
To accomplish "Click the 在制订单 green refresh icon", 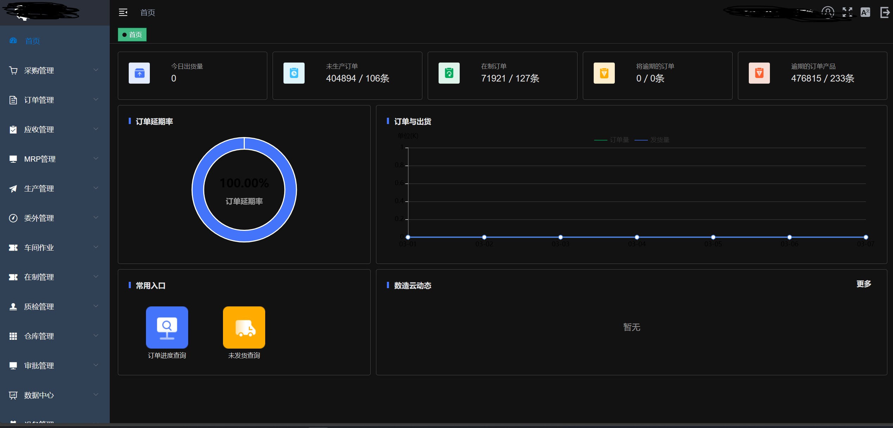I will click(x=449, y=73).
